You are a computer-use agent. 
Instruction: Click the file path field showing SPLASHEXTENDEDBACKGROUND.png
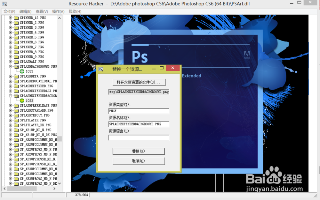pos(139,92)
